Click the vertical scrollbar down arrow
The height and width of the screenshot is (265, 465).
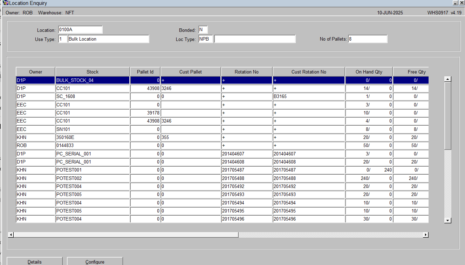coord(447,220)
